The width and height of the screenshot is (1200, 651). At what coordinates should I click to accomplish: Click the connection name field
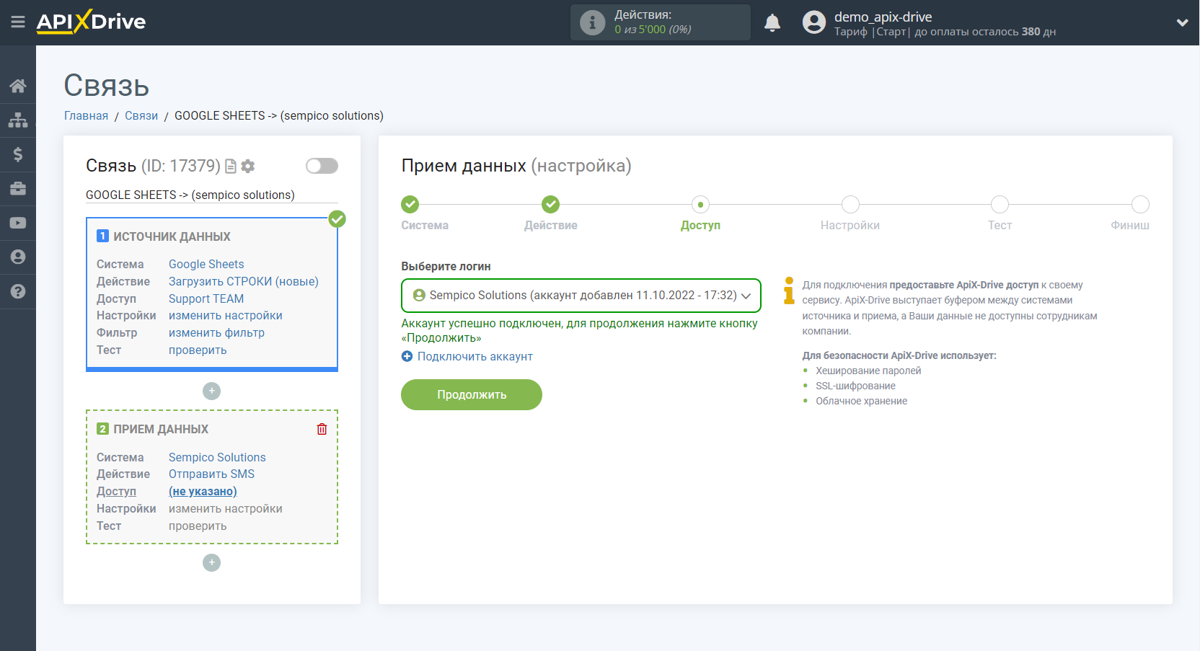click(211, 195)
